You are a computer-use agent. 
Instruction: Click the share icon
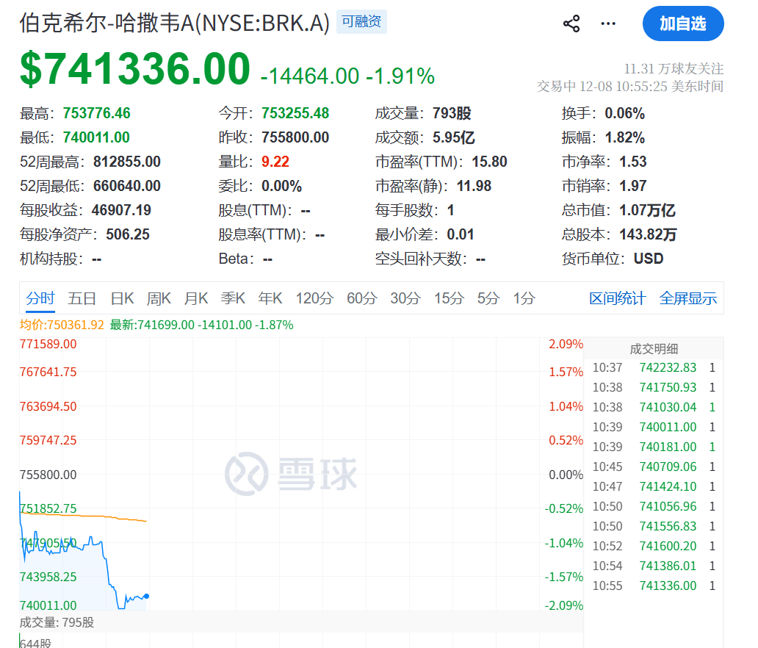tap(571, 24)
